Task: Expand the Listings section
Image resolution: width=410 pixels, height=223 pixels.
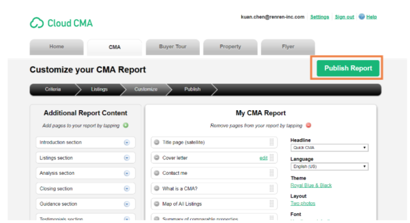Action: pyautogui.click(x=127, y=158)
